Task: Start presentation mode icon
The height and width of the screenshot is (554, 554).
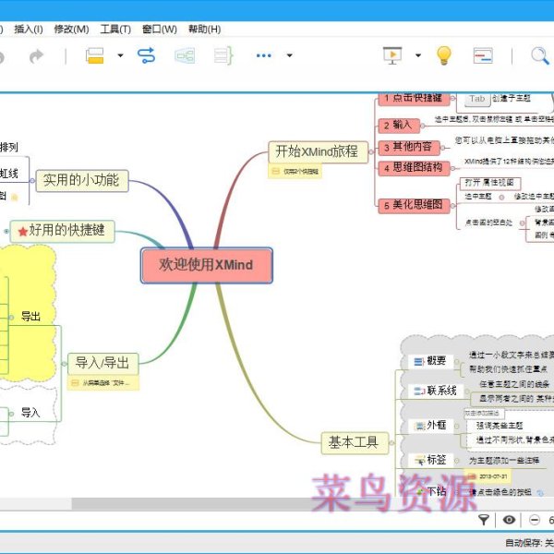Action: point(392,55)
